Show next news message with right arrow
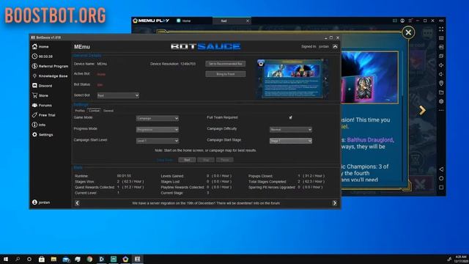This screenshot has width=469, height=264. [x=334, y=203]
